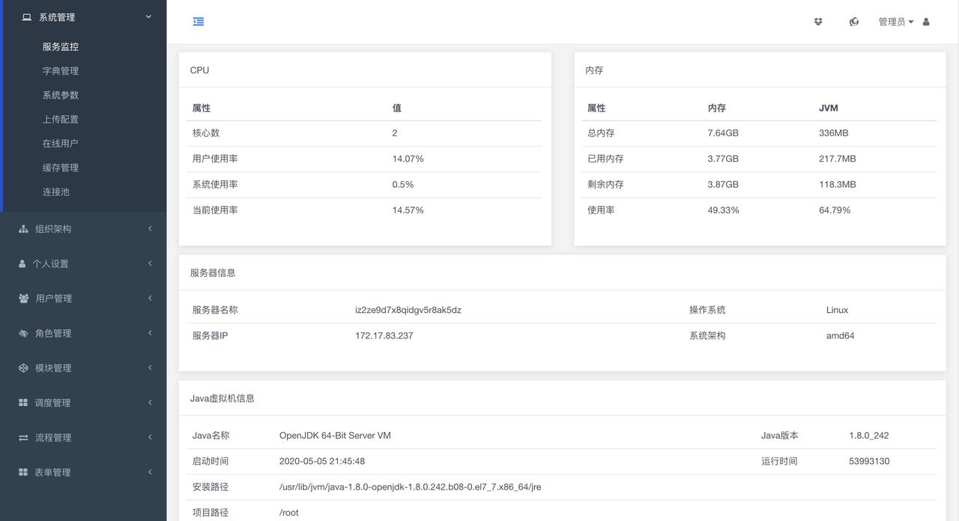Click the server IP 172.17.83.237
This screenshot has width=959, height=521.
click(384, 336)
